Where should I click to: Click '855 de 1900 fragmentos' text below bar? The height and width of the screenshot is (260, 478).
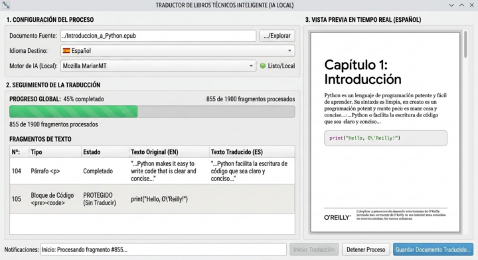coord(54,124)
